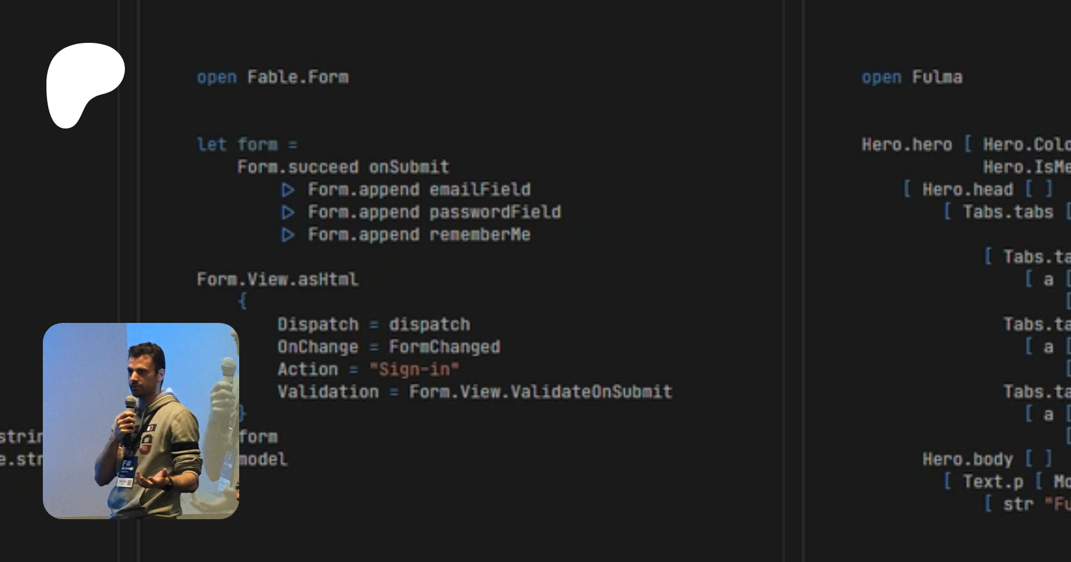Click 'Form.View.ValidateOnSubmit' text
The image size is (1071, 562).
[540, 392]
